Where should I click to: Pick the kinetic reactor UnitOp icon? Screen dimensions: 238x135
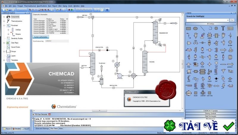click(216, 57)
